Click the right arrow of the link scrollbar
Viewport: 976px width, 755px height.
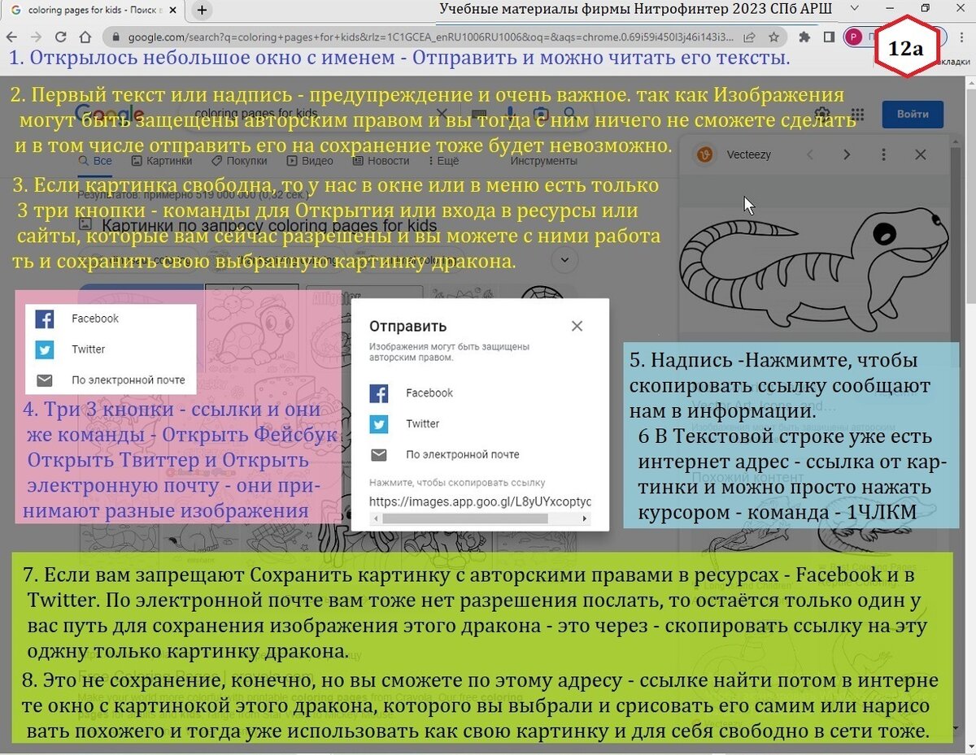(586, 518)
